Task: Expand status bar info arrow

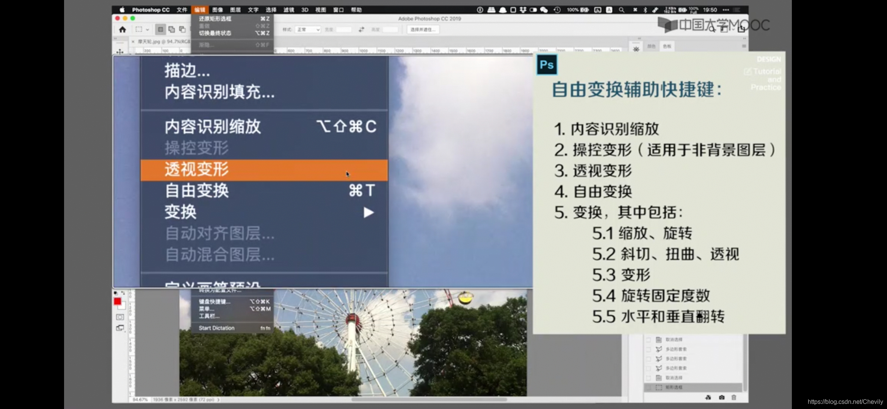Action: (219, 400)
